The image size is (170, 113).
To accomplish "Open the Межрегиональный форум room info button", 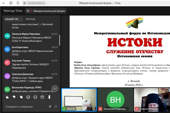I will point(46,11).
